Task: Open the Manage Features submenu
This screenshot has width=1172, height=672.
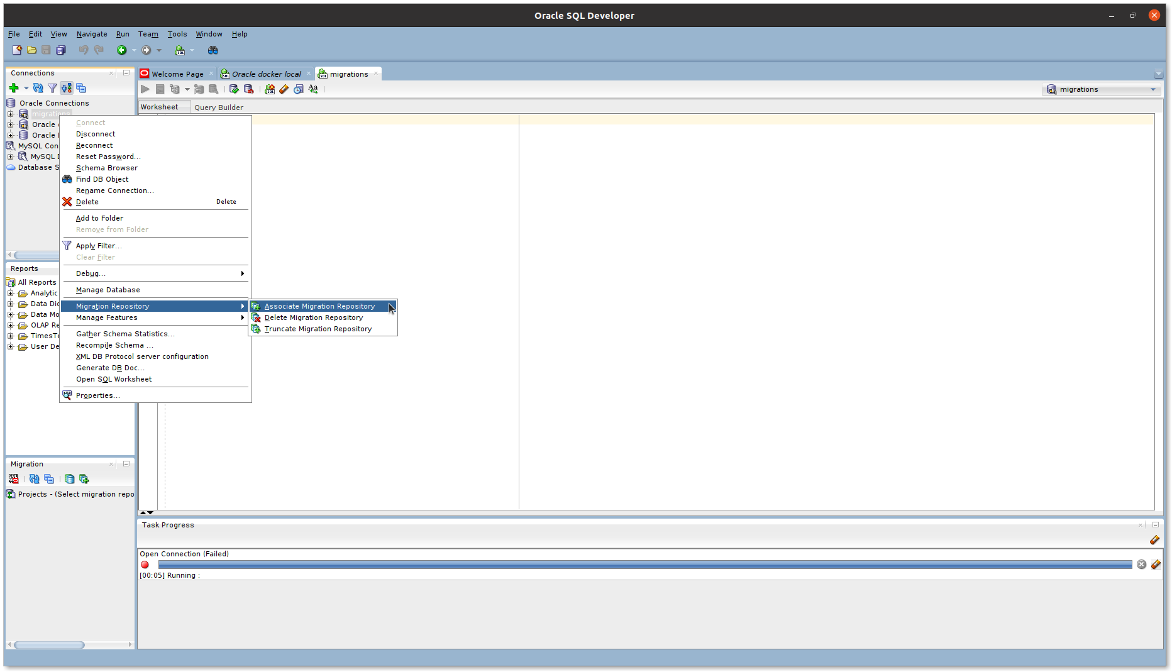Action: click(x=106, y=317)
